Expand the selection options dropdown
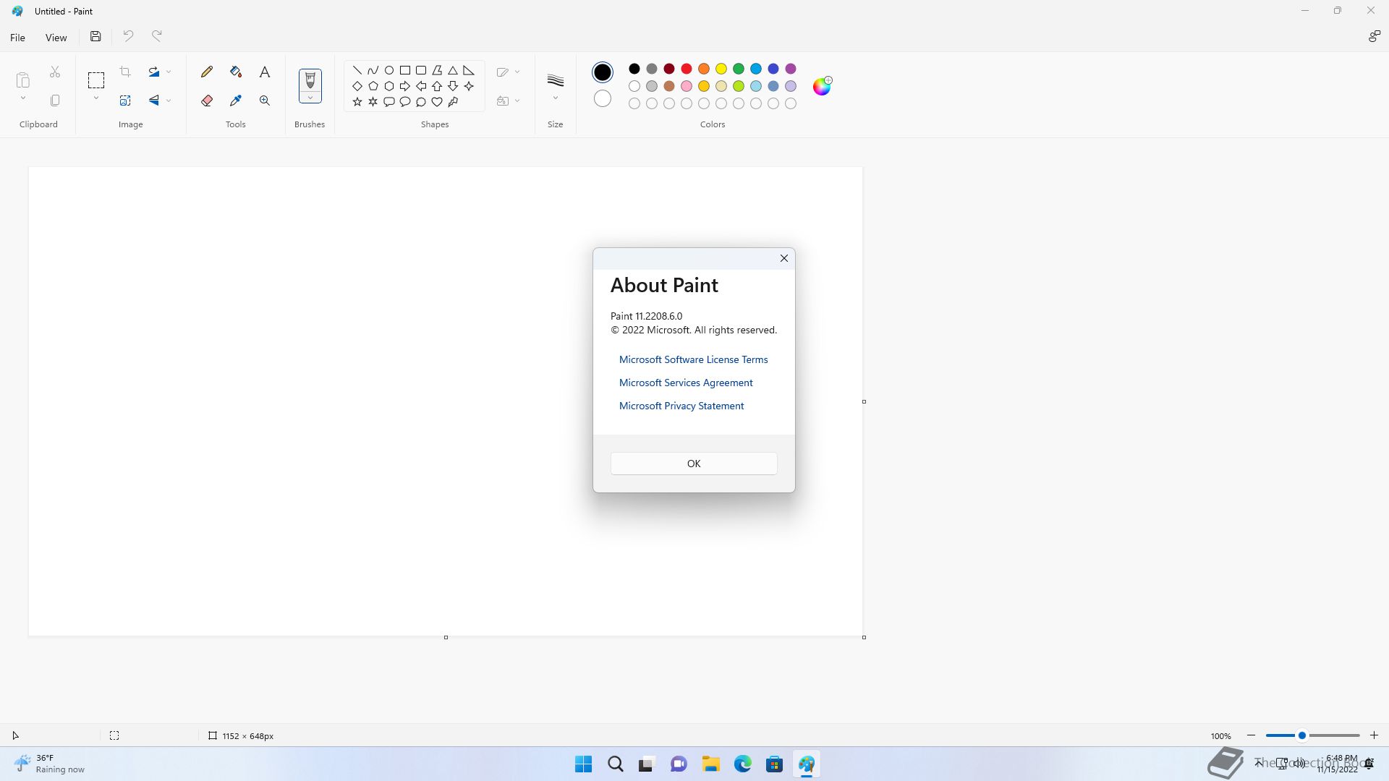The height and width of the screenshot is (781, 1389). 95,98
